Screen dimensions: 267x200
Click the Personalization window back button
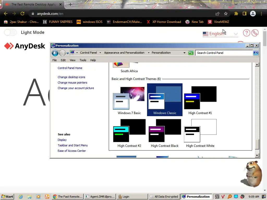pyautogui.click(x=55, y=53)
